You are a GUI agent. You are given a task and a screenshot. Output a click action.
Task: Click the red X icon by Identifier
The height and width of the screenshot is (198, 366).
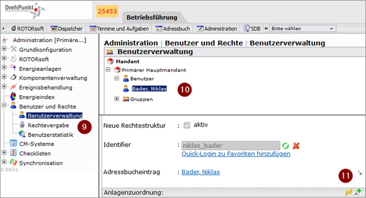pos(296,146)
